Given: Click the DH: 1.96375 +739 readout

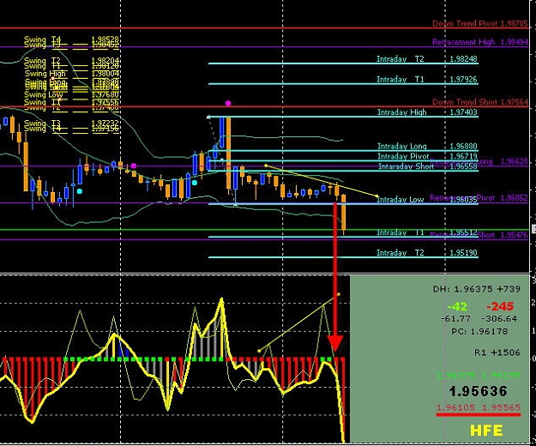Looking at the screenshot, I should pos(477,289).
